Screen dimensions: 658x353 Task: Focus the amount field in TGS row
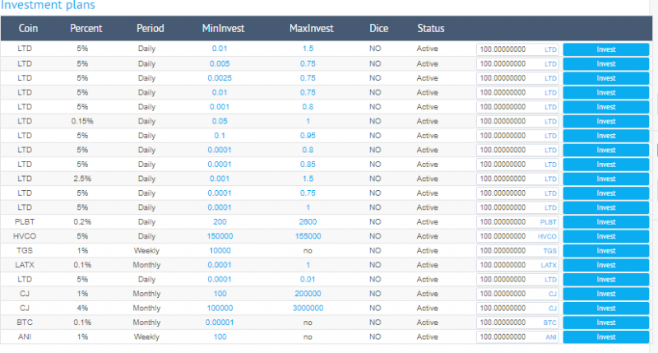click(x=517, y=251)
